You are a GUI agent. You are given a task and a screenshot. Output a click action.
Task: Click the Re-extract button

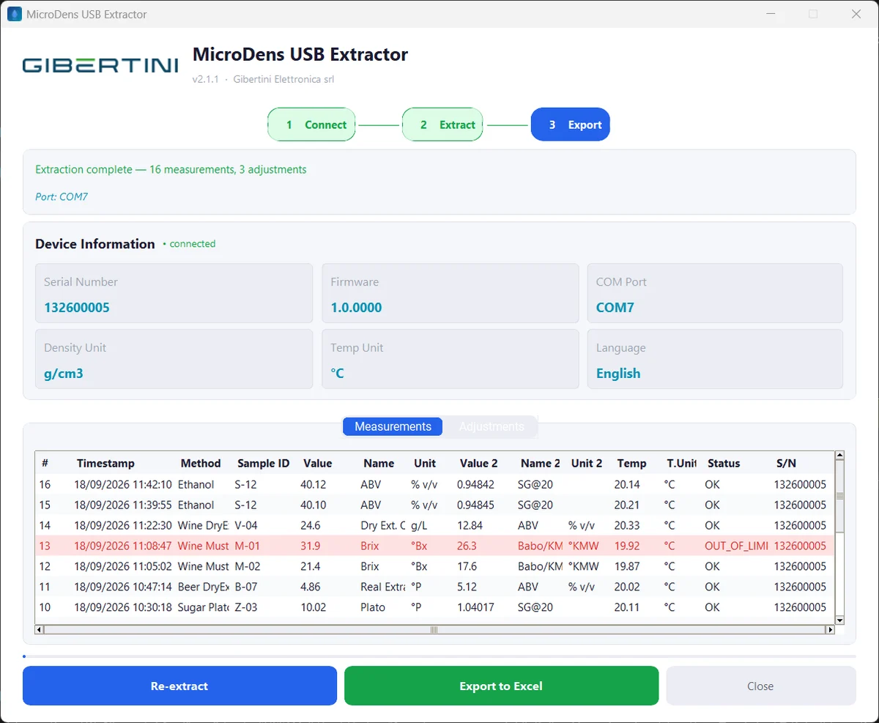click(179, 686)
